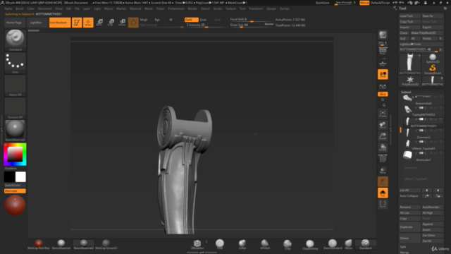The image size is (451, 254).
Task: Collapse the Subtool palette section
Action: click(x=406, y=92)
